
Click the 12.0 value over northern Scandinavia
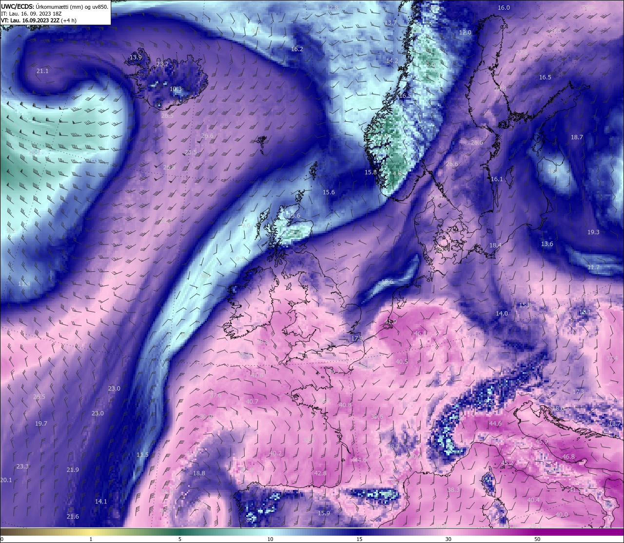[465, 33]
